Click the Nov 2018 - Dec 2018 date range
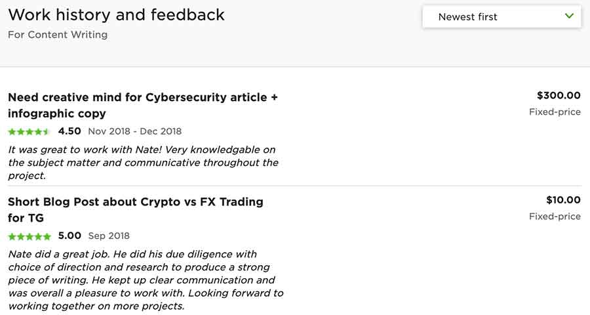This screenshot has width=590, height=315. pos(134,131)
